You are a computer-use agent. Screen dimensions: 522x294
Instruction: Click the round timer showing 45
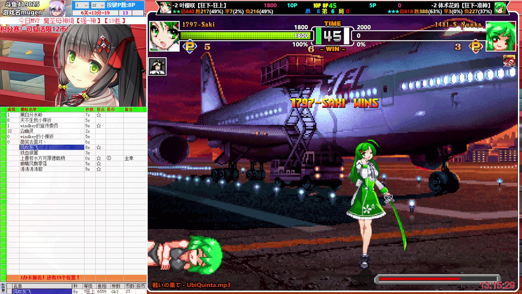tap(333, 36)
